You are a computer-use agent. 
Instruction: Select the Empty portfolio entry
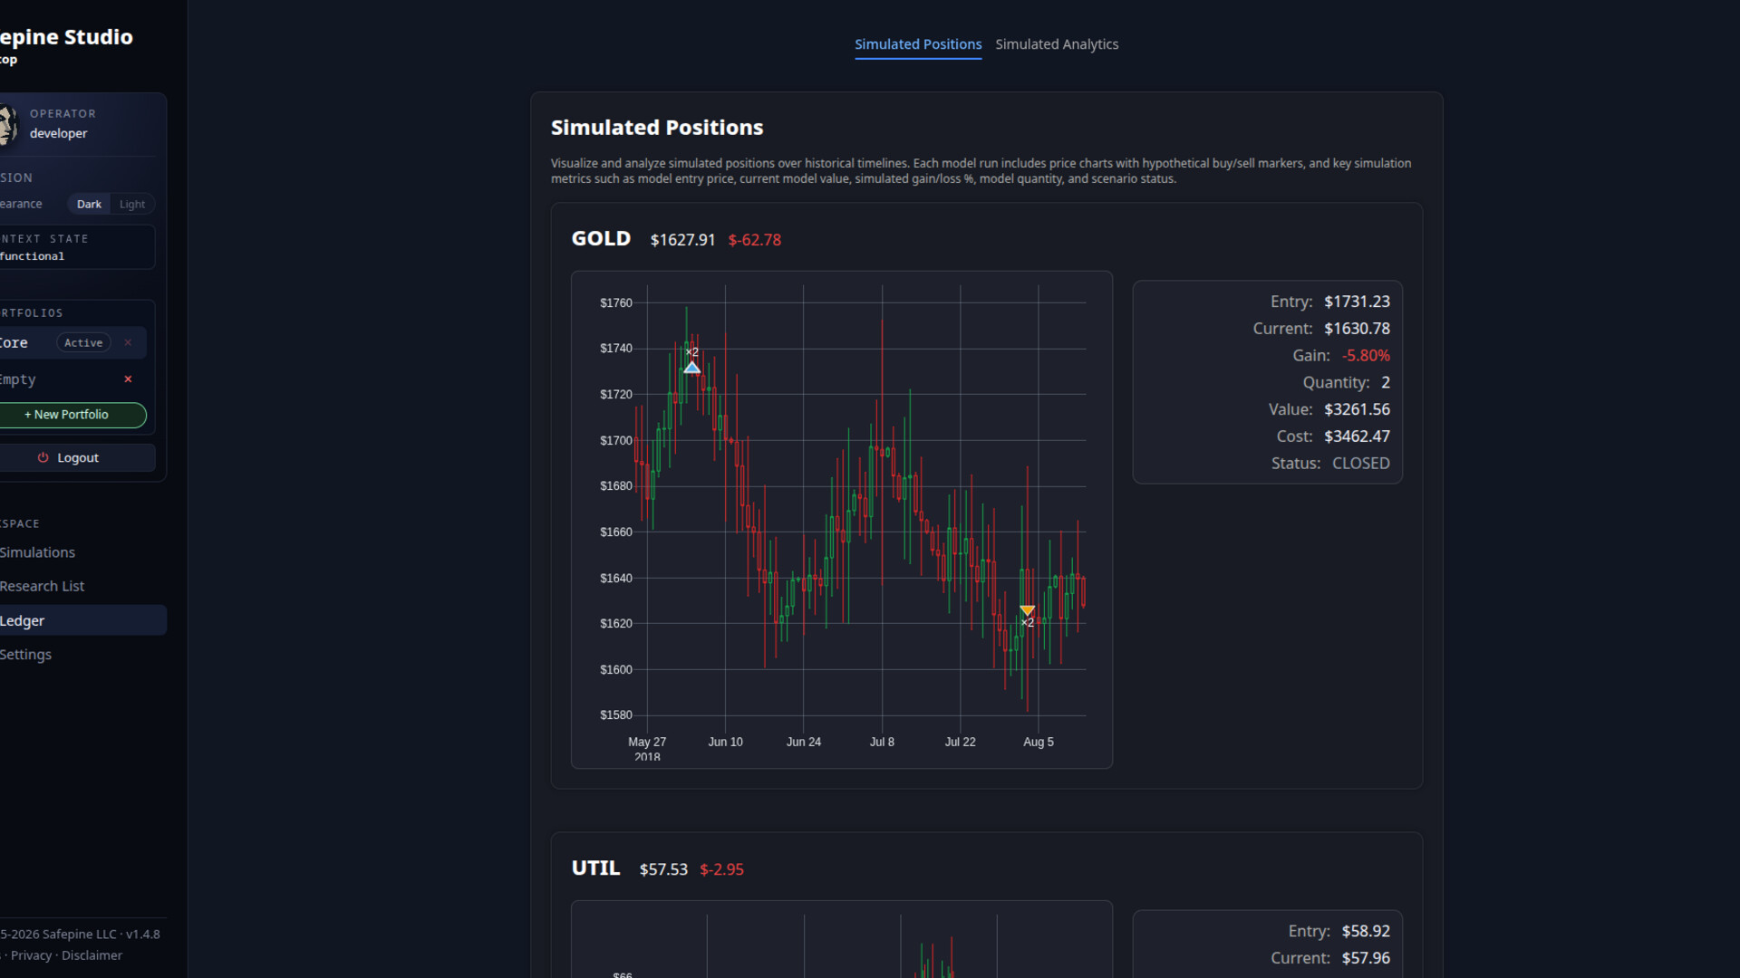[x=18, y=379]
